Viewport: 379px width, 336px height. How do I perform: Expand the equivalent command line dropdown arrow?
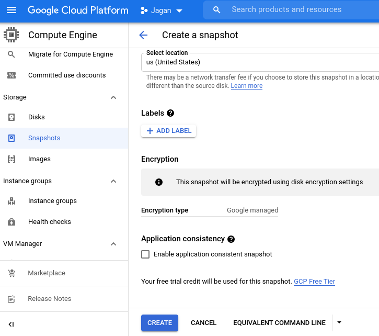click(339, 322)
